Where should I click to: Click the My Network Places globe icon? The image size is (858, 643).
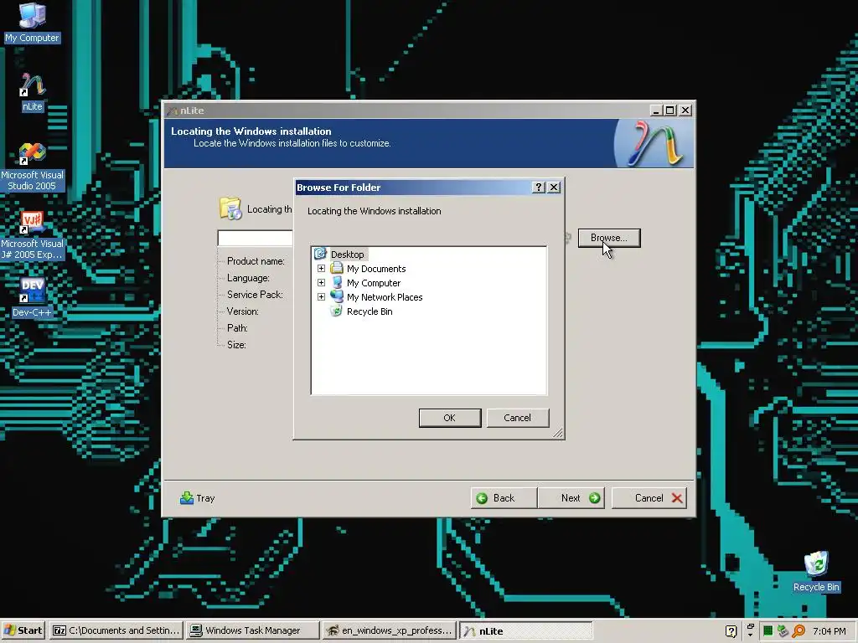337,297
